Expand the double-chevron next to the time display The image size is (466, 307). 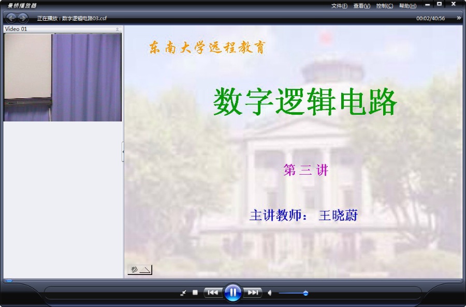coord(459,18)
